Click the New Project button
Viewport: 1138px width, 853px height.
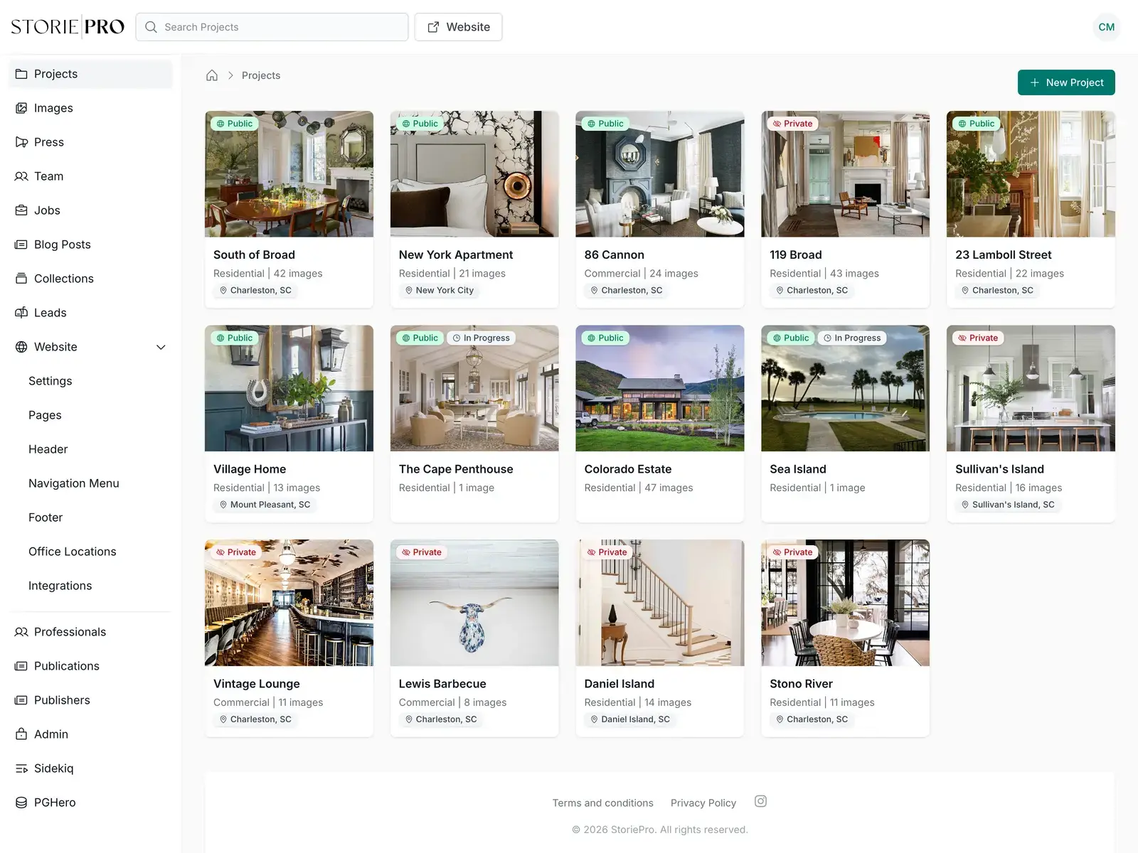1065,82
